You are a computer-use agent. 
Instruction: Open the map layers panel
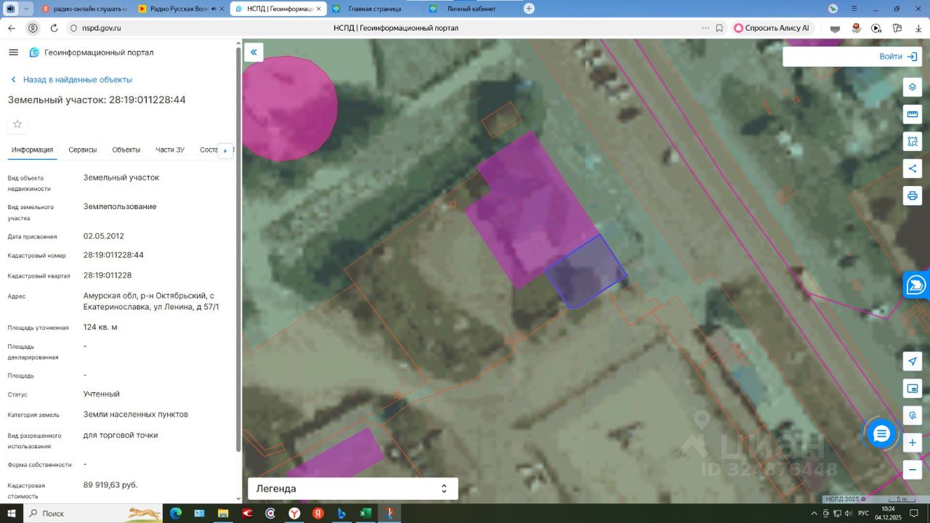pos(913,87)
